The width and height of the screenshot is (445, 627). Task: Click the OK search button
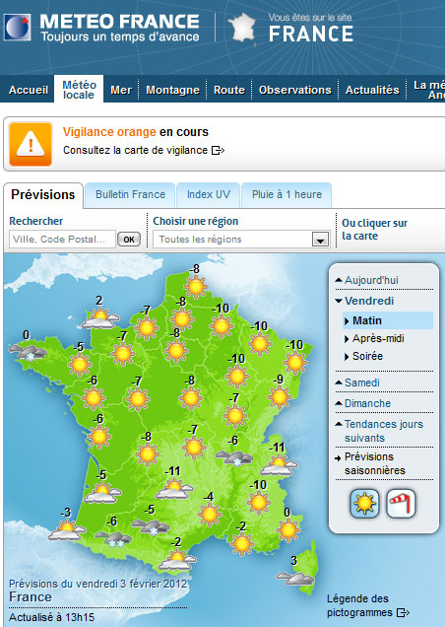[x=129, y=240]
